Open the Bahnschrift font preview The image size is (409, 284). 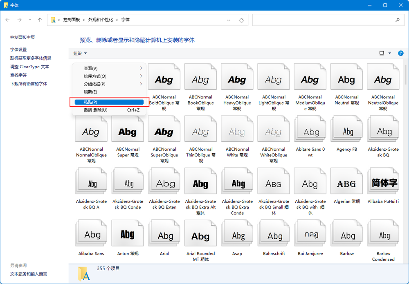tap(274, 233)
